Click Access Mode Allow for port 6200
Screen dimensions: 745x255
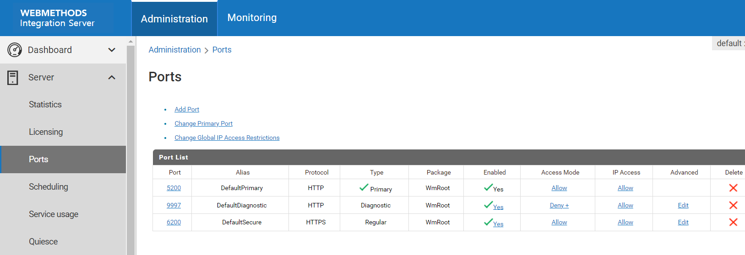pos(559,222)
